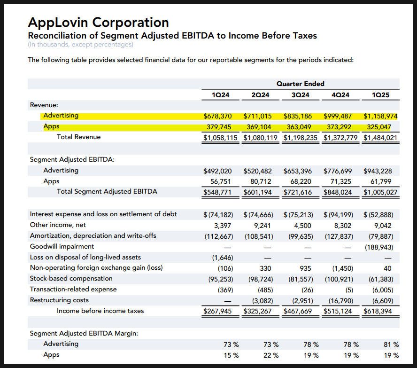Select Apps revenue value '363,049'
This screenshot has width=417, height=368.
click(x=299, y=127)
